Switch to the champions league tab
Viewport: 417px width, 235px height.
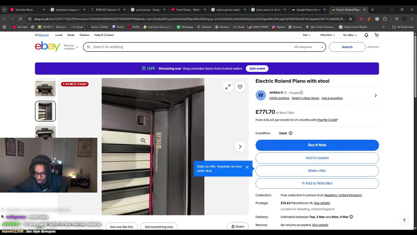click(x=68, y=10)
